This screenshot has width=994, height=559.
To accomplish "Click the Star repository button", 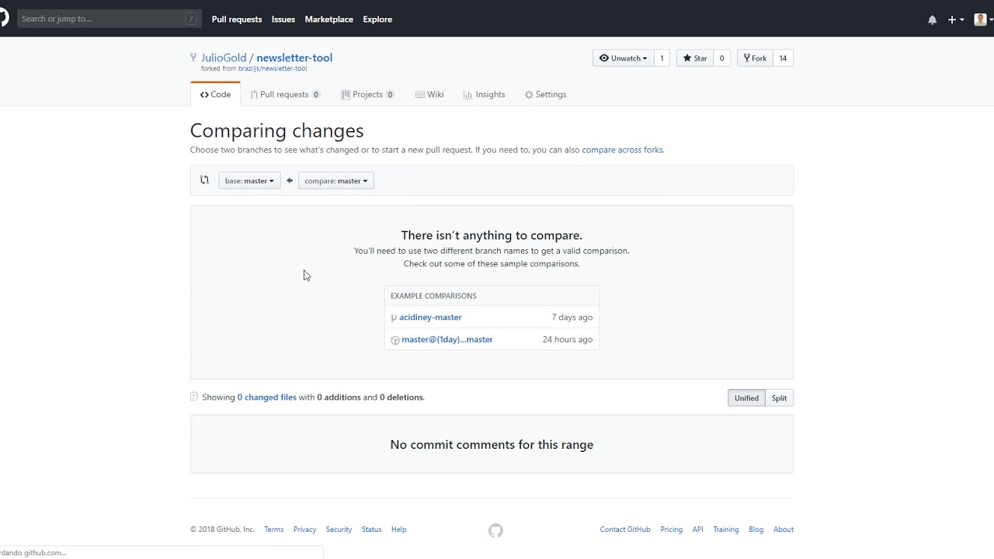I will point(695,58).
